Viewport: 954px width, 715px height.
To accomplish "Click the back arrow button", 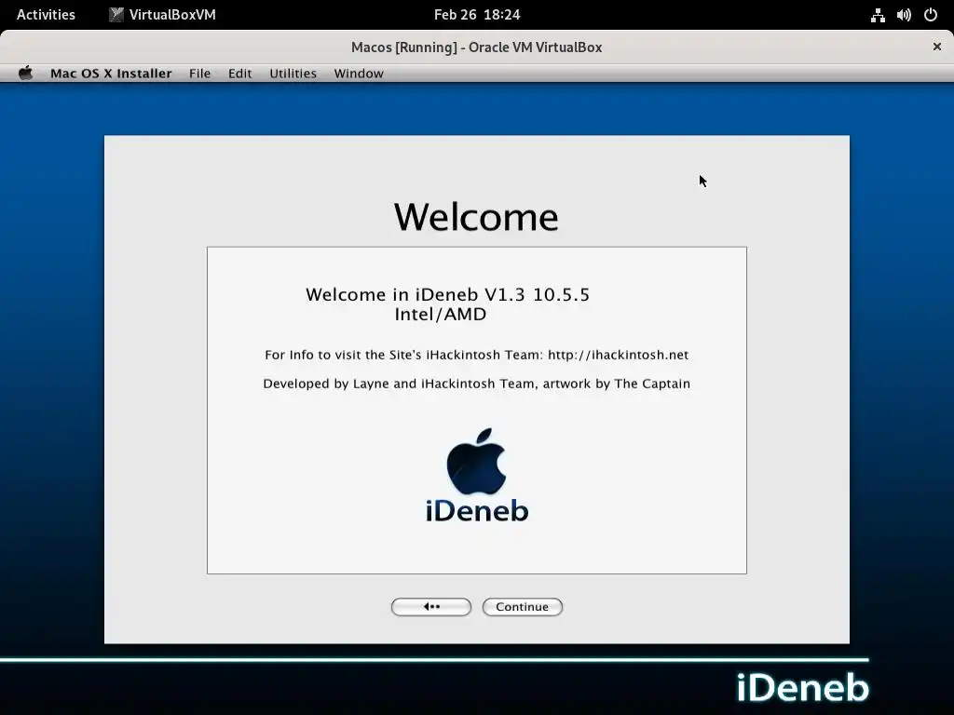I will (x=431, y=607).
